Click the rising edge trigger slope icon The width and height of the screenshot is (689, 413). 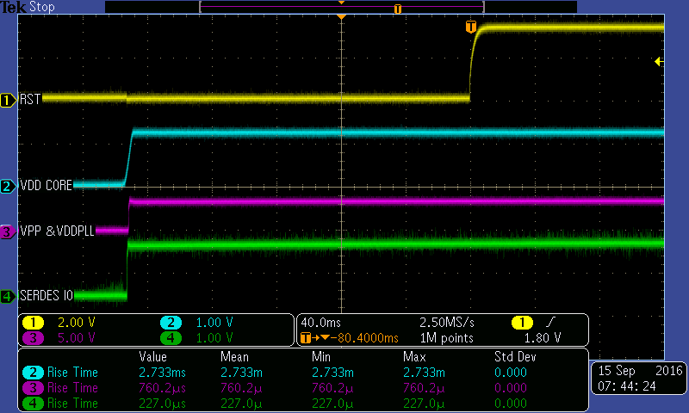pyautogui.click(x=549, y=322)
